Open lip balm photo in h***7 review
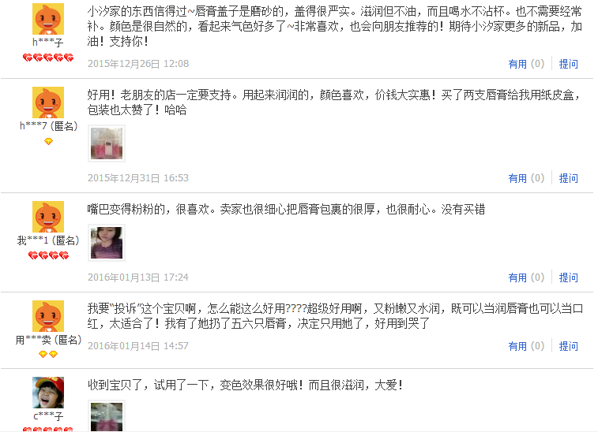598x432 pixels. click(x=107, y=143)
